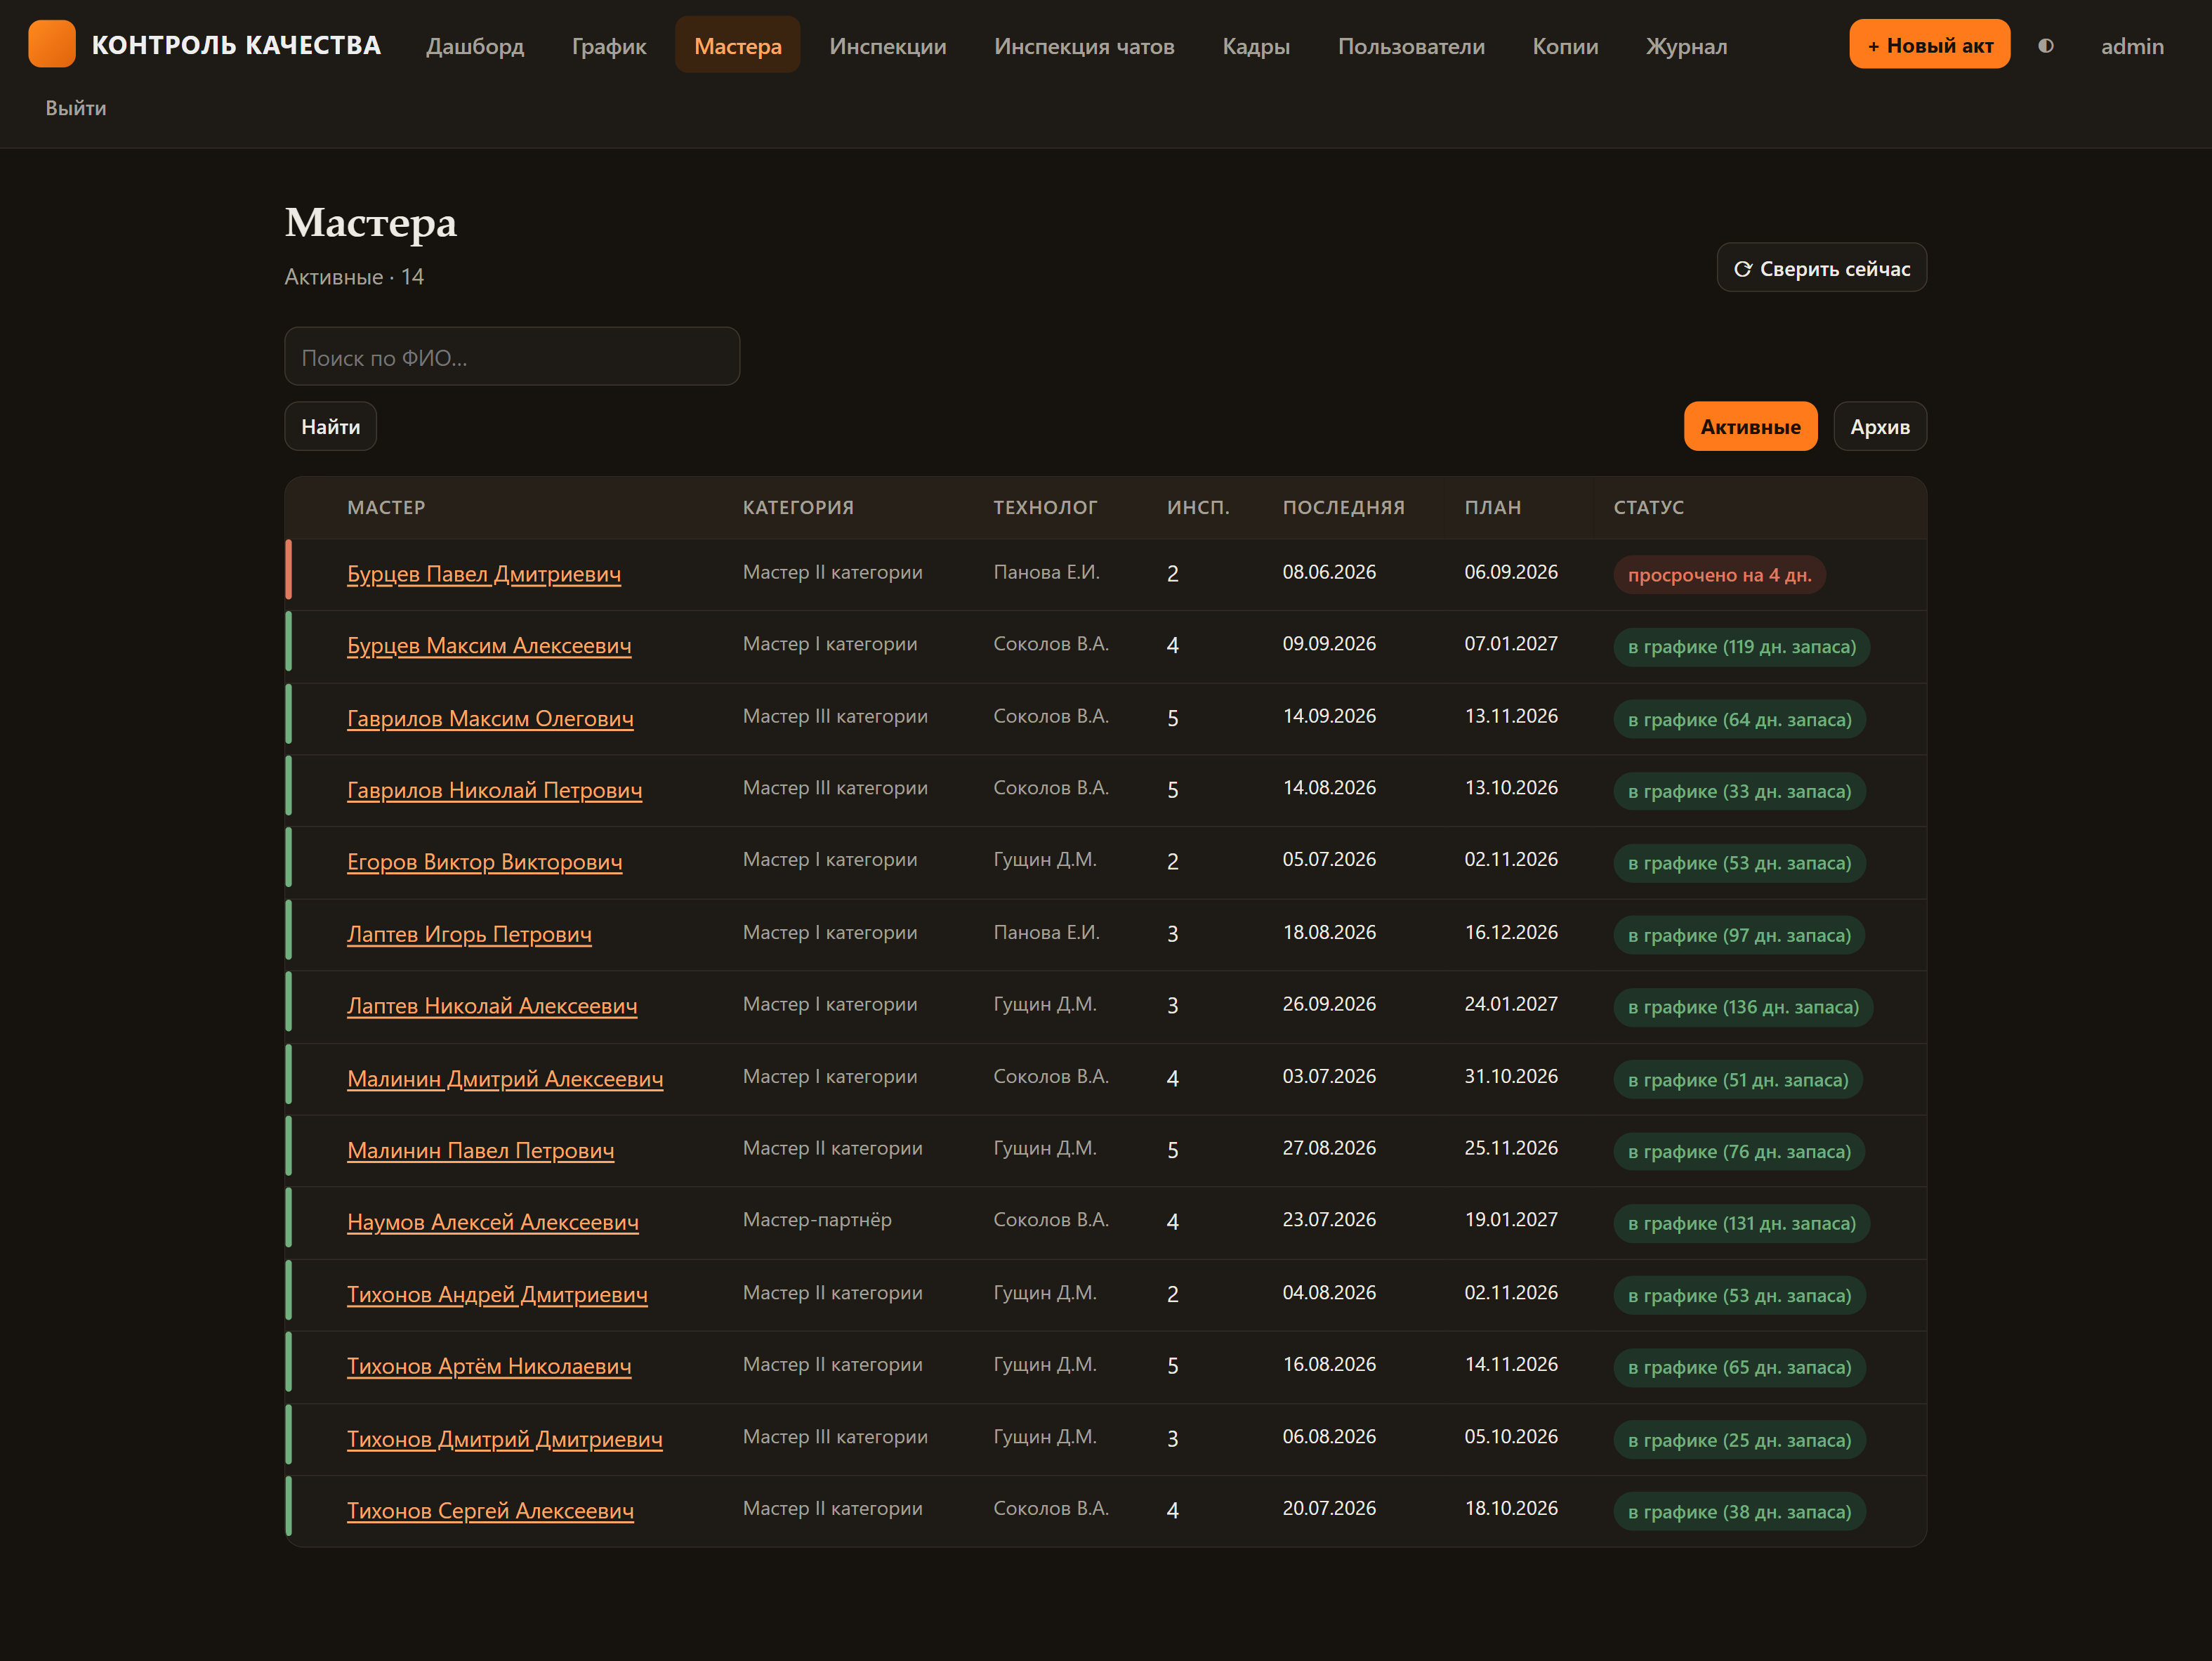Open Тихонов Артём Николаевич record
Screen dimensions: 2212x1661
[489, 1366]
